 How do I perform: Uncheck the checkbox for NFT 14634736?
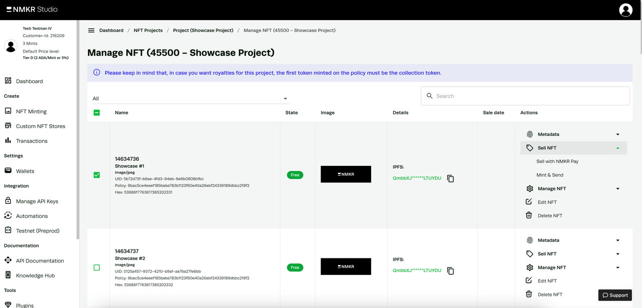click(97, 175)
